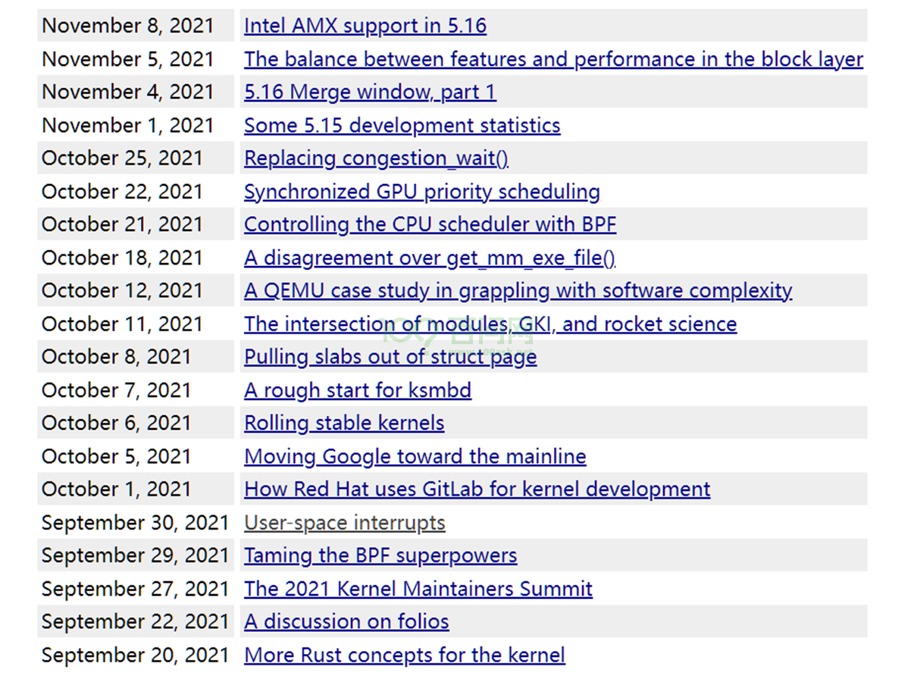Open the Intel AMX support in 5.16 article
The width and height of the screenshot is (911, 673).
365,26
